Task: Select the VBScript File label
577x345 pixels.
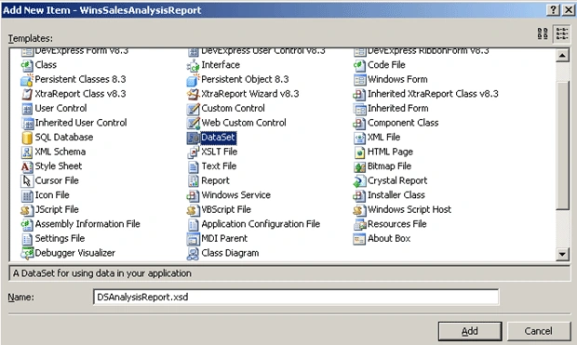Action: (226, 209)
